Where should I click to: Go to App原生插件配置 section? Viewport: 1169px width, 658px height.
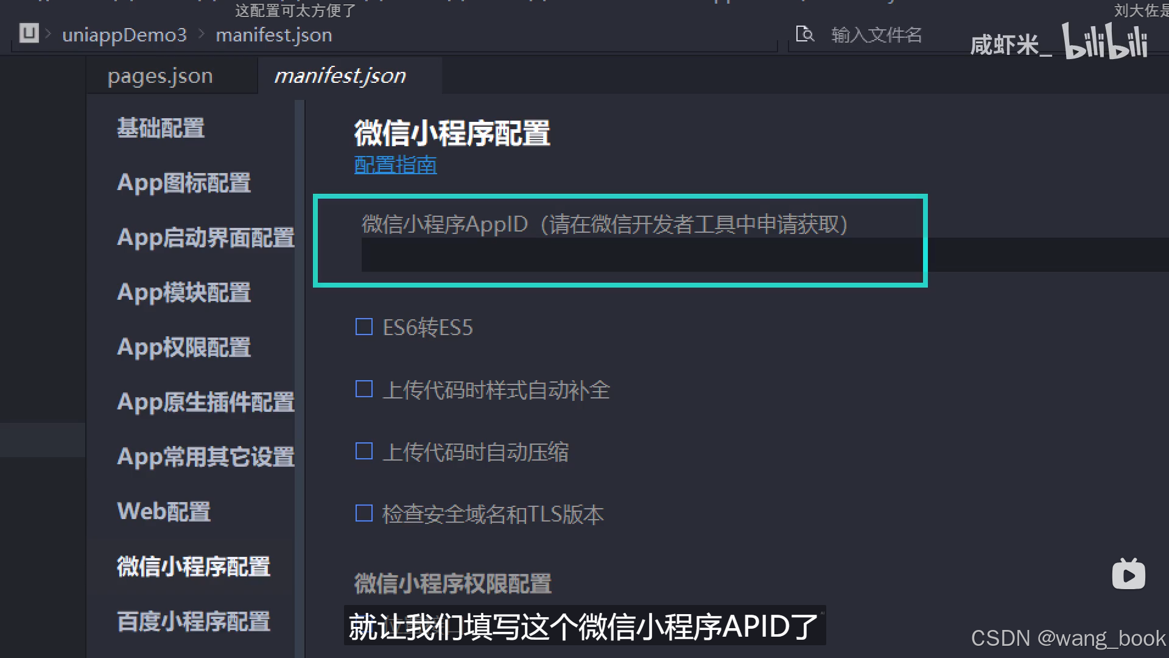click(x=206, y=402)
